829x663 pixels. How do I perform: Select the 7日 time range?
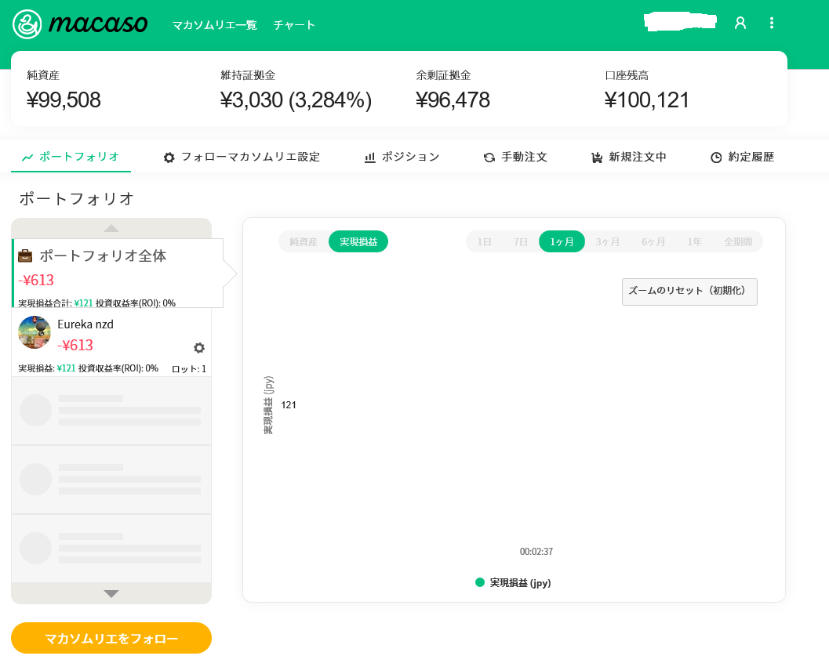pyautogui.click(x=521, y=241)
